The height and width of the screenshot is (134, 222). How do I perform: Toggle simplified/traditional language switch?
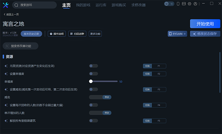pyautogui.click(x=169, y=4)
